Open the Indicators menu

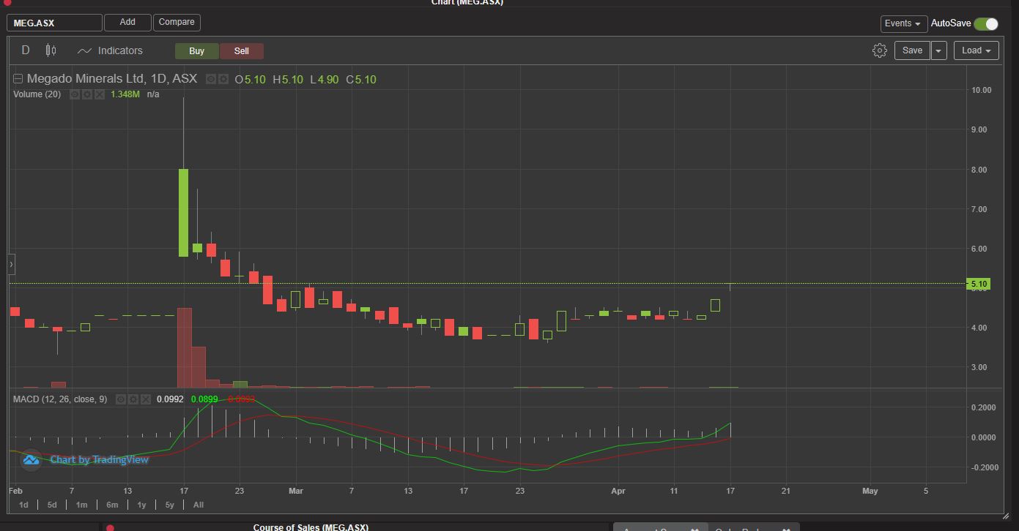point(110,50)
